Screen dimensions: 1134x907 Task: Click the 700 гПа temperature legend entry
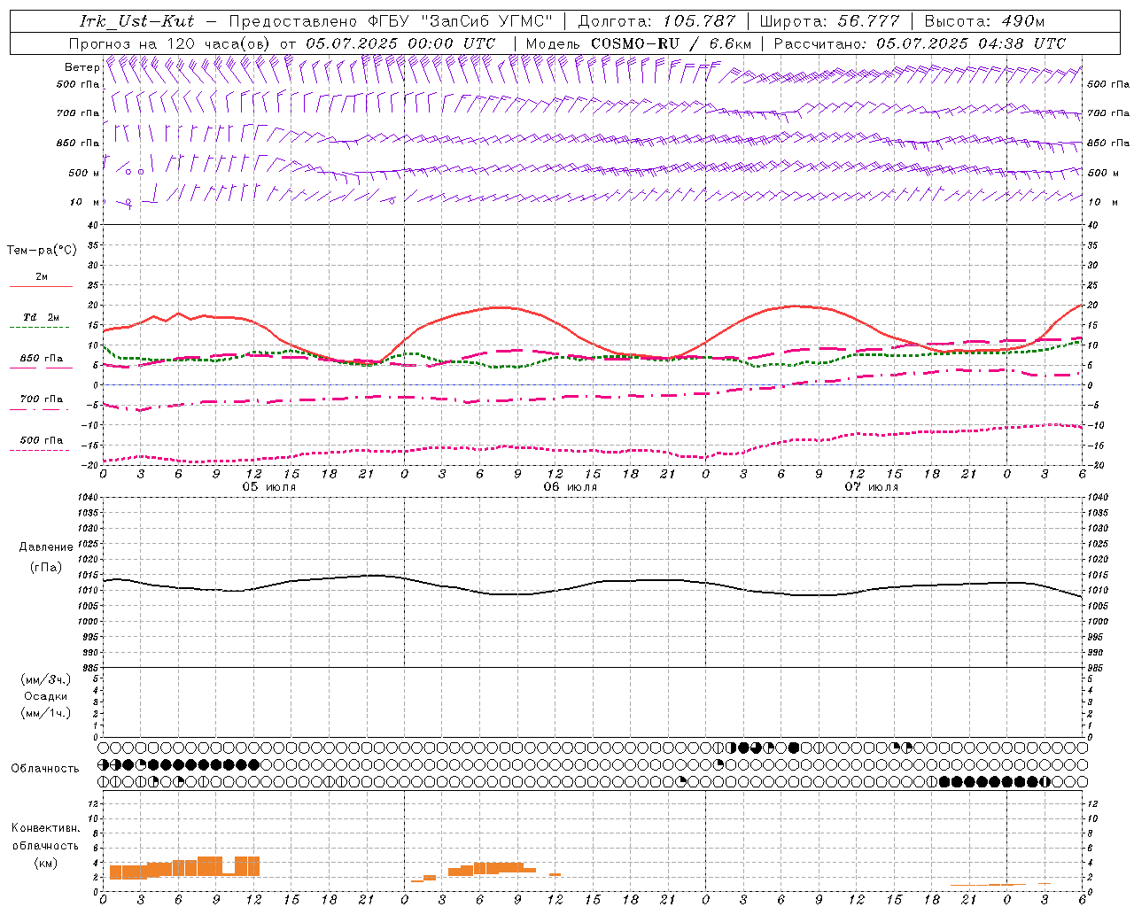click(x=42, y=399)
